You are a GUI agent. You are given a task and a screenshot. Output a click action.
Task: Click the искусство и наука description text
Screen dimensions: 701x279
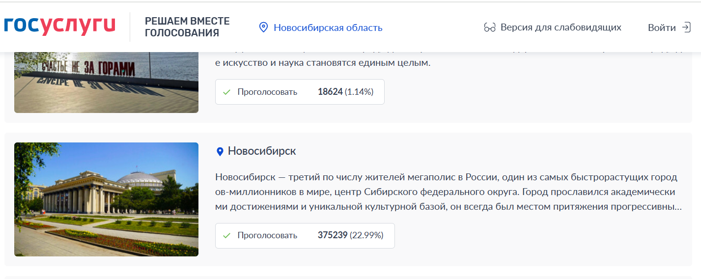(323, 63)
